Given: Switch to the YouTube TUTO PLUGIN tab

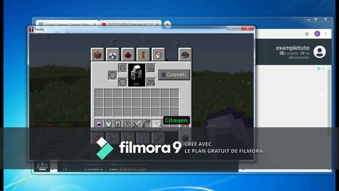Looking at the screenshot, I should coord(130,24).
